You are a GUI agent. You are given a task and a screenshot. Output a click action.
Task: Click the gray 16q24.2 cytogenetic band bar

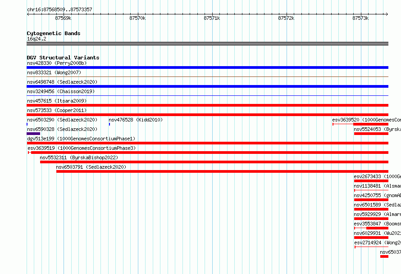point(207,44)
